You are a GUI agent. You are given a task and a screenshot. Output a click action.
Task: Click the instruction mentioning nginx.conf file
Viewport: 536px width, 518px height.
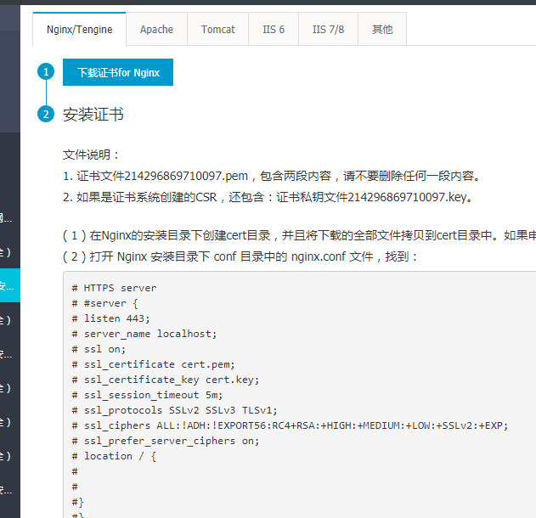(241, 256)
